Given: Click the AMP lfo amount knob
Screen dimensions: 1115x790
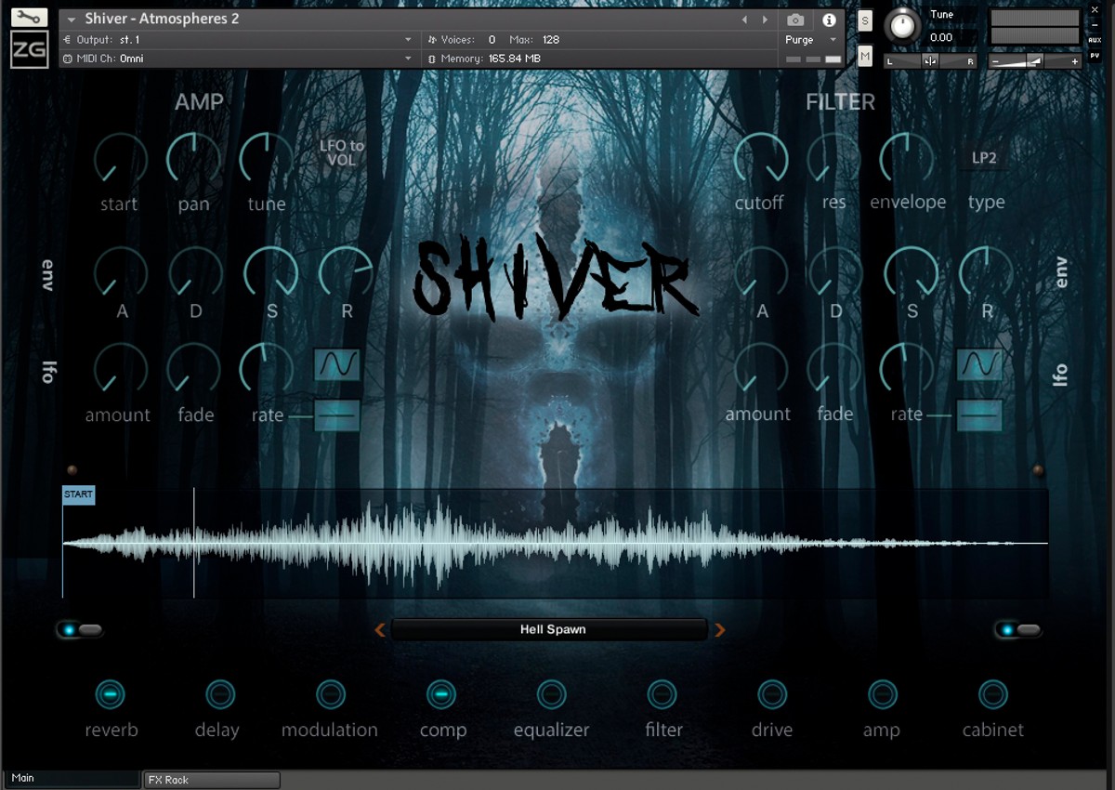Looking at the screenshot, I should pos(120,369).
